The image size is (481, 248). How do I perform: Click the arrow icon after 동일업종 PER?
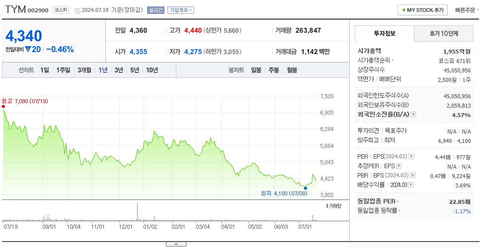pos(398,201)
